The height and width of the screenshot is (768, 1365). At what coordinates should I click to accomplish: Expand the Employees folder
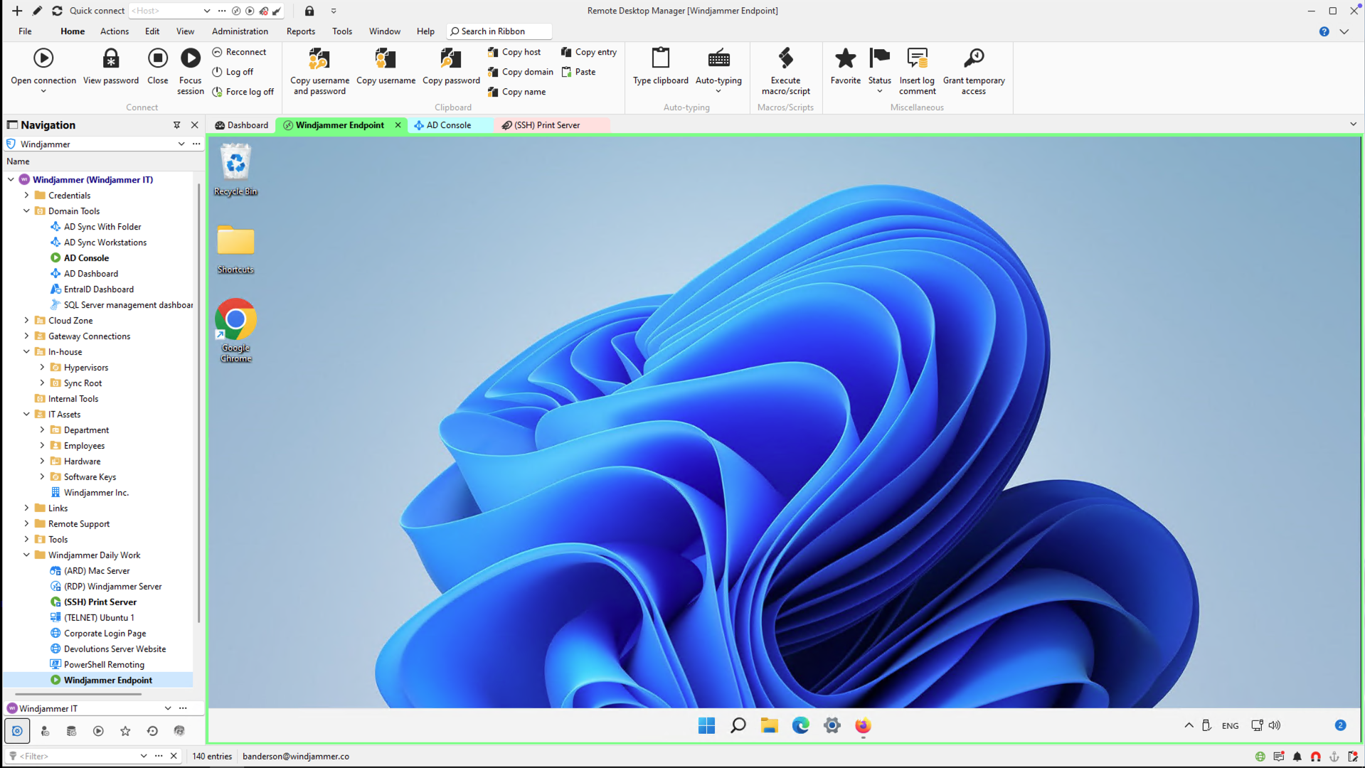(x=43, y=445)
